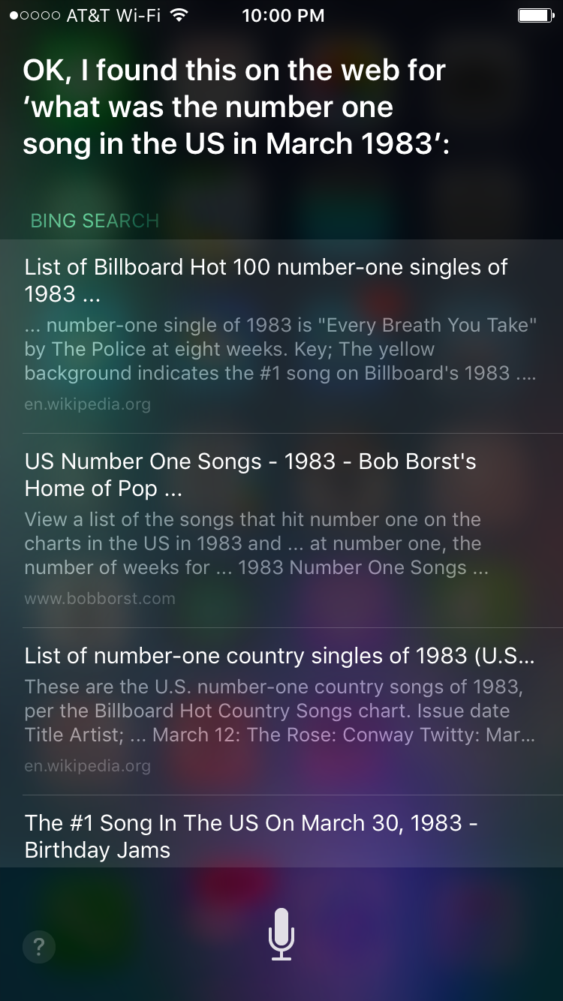Tap the www.bobborst.com URL
Viewport: 563px width, 1001px height.
click(100, 599)
